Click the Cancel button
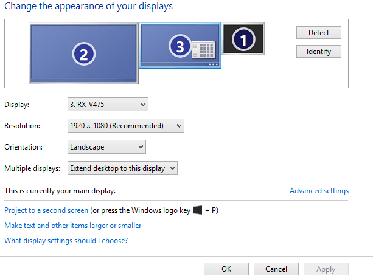Screen dimensions: 373x279 point(276,269)
